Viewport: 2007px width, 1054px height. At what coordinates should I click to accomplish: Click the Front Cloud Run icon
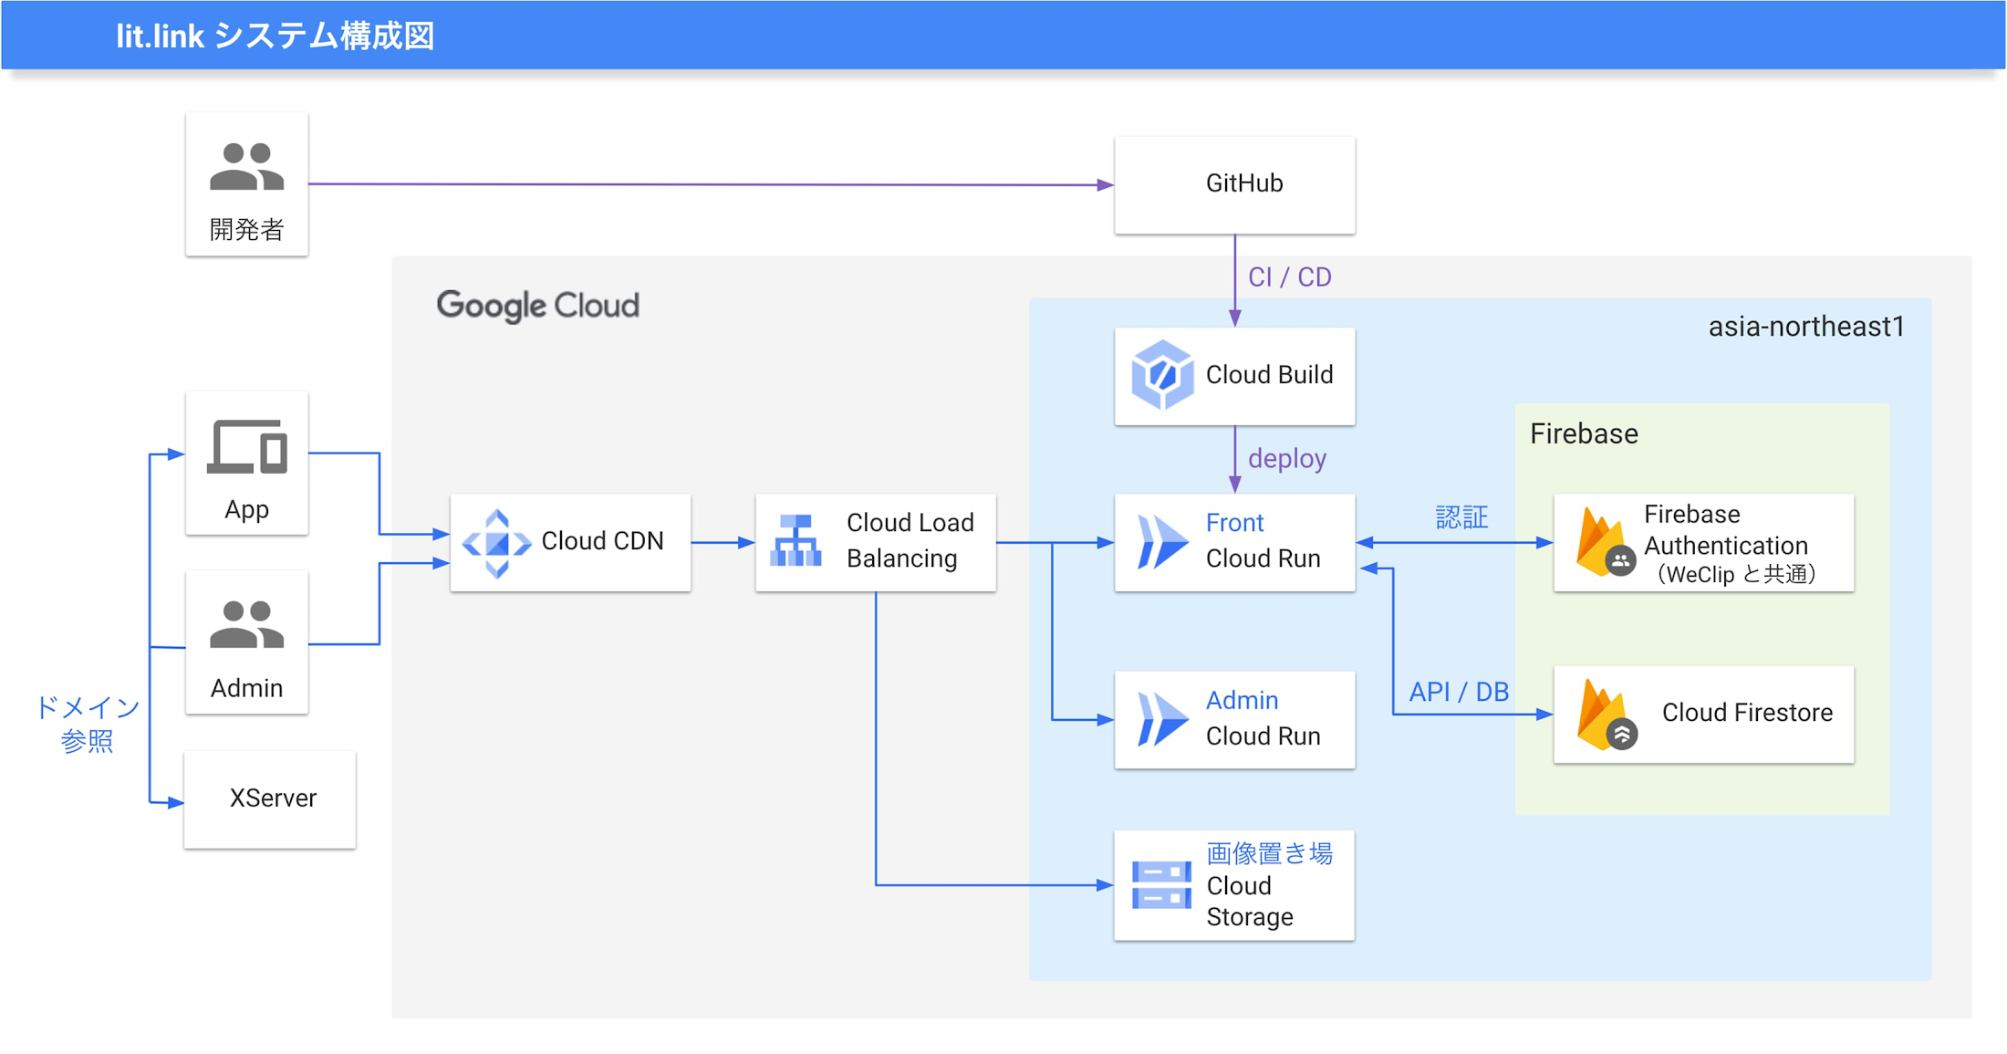pyautogui.click(x=1162, y=542)
